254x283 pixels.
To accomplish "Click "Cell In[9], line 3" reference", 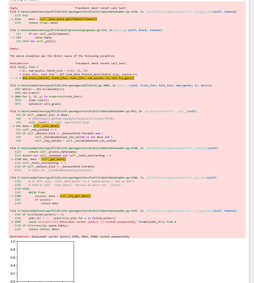I will point(24,67).
